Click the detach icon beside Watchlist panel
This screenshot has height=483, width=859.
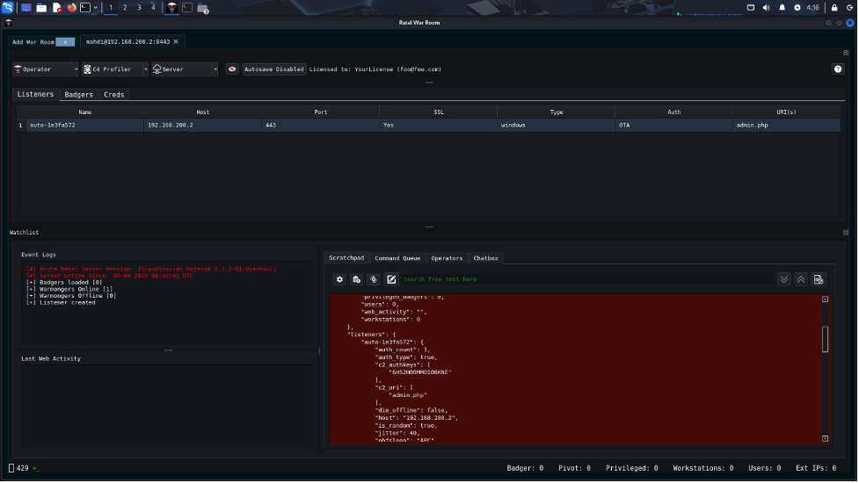[x=845, y=233]
